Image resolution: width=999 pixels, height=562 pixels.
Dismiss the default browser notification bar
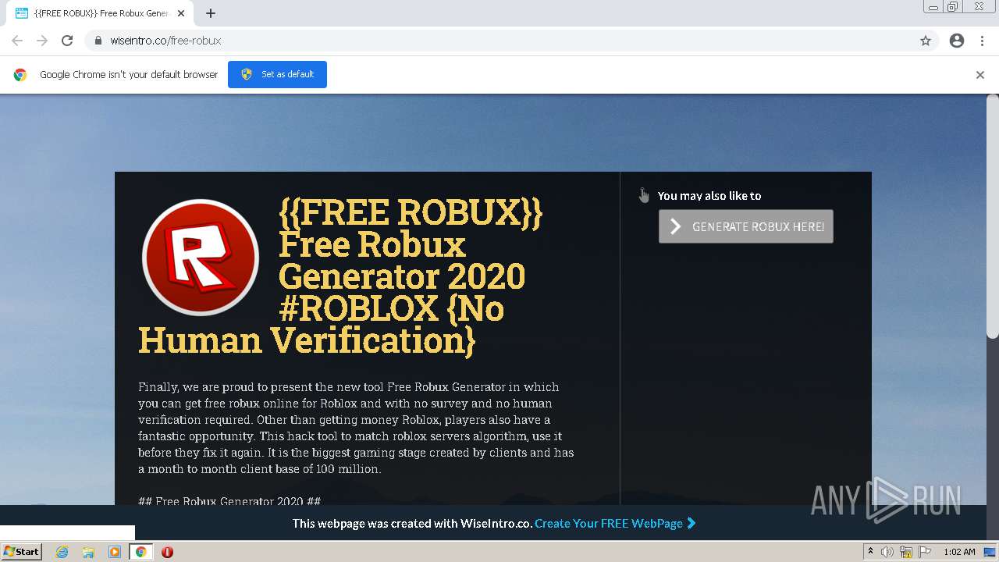point(980,75)
